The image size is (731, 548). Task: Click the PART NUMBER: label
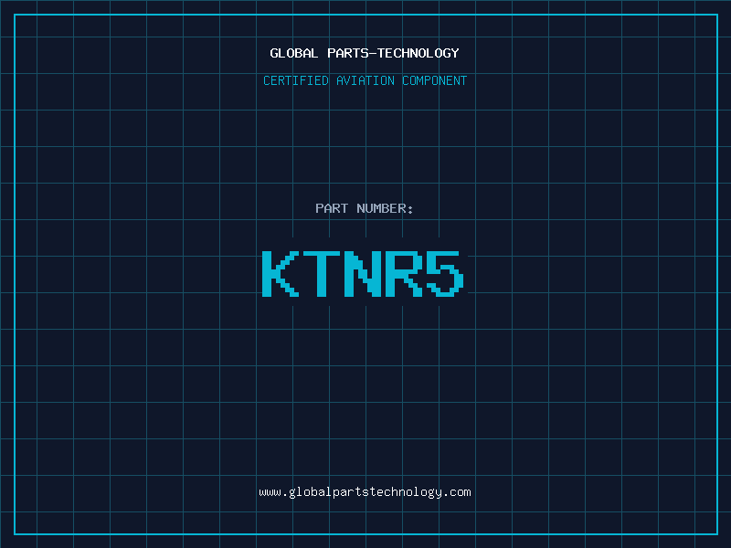[x=365, y=208]
